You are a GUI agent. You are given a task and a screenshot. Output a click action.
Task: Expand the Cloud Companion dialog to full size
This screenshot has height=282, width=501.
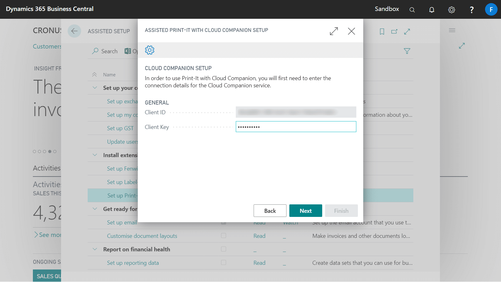334,31
